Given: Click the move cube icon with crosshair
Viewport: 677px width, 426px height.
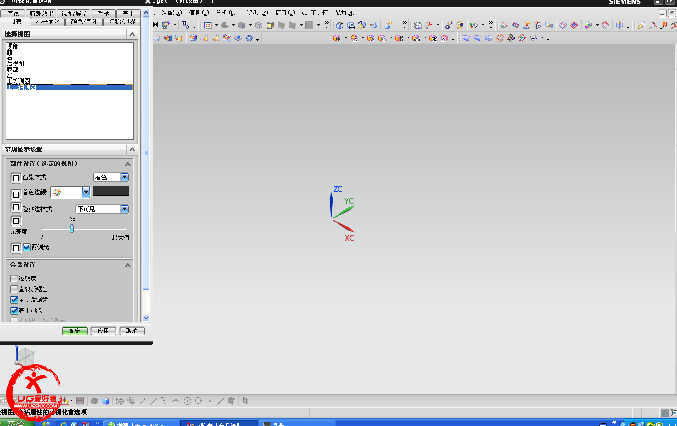Looking at the screenshot, I should pyautogui.click(x=337, y=38).
